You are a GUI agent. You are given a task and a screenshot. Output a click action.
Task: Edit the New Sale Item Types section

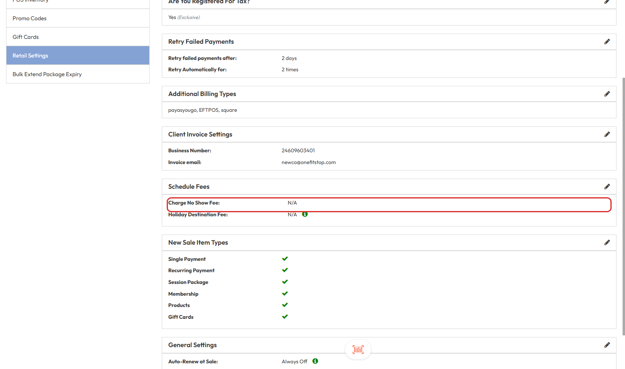607,243
